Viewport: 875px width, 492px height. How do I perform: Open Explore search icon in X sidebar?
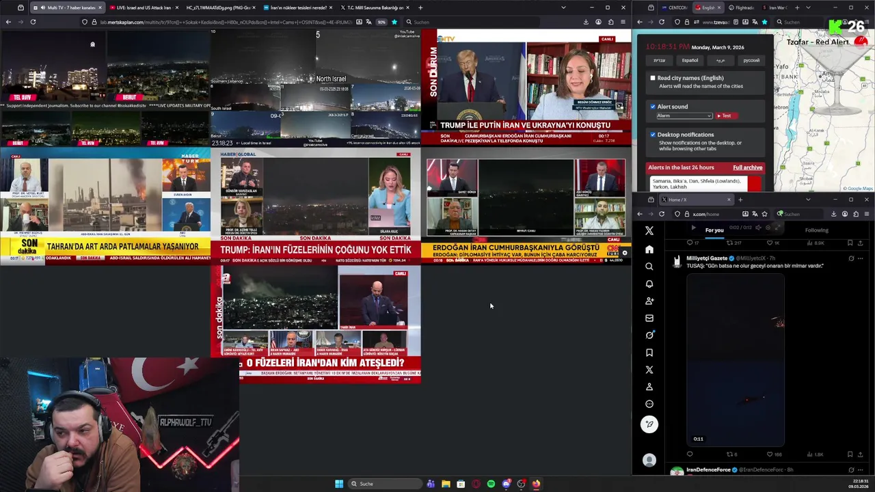tap(649, 266)
